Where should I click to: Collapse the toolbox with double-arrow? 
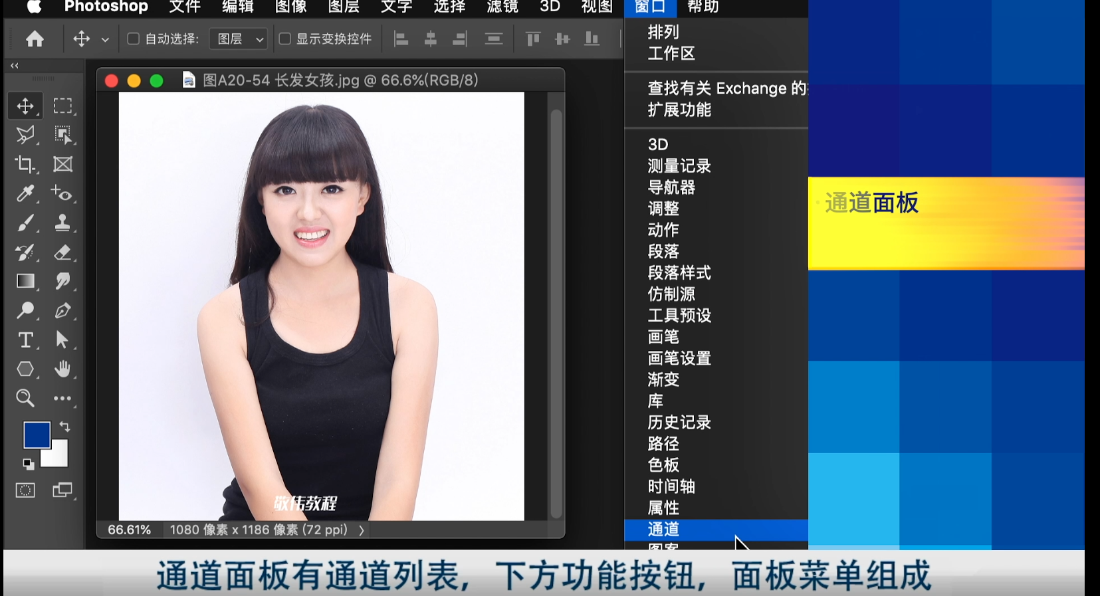point(14,66)
